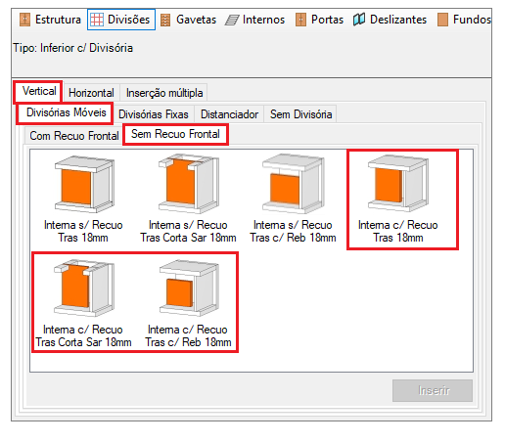The image size is (505, 443).
Task: Open the Internos section icon
Action: 232,20
